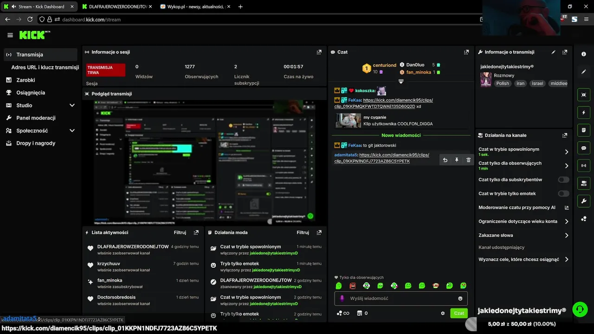Pop out the Informacje o transmisji panel
The image size is (594, 334).
point(565,52)
